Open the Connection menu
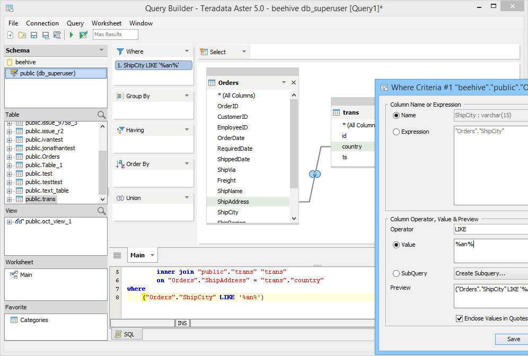Viewport: 528px width, 356px height. [42, 23]
